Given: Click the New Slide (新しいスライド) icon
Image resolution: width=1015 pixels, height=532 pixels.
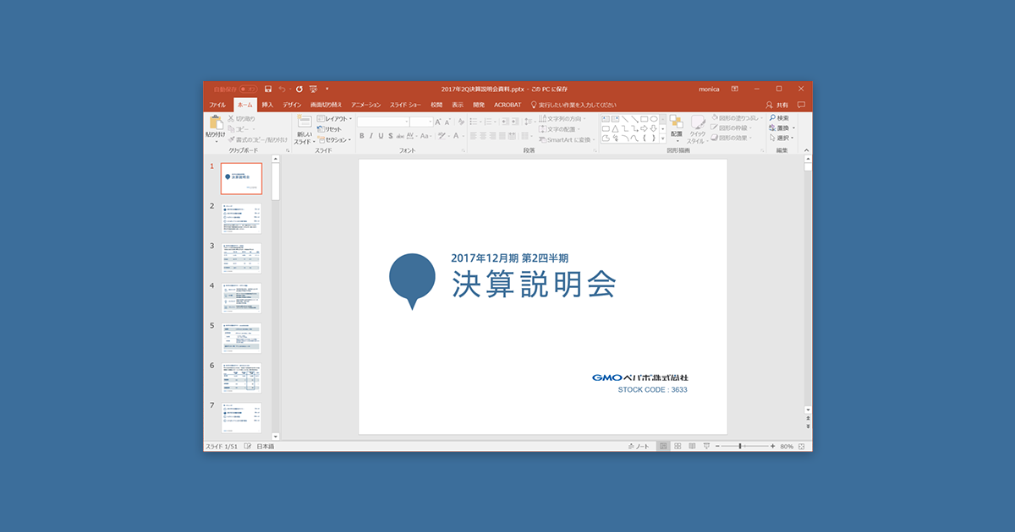Looking at the screenshot, I should point(304,123).
